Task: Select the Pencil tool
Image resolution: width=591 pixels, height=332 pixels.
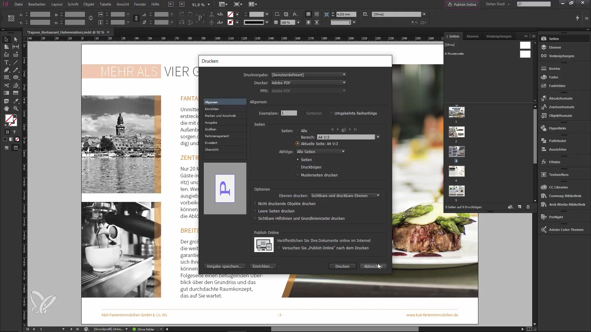Action: pos(16,70)
